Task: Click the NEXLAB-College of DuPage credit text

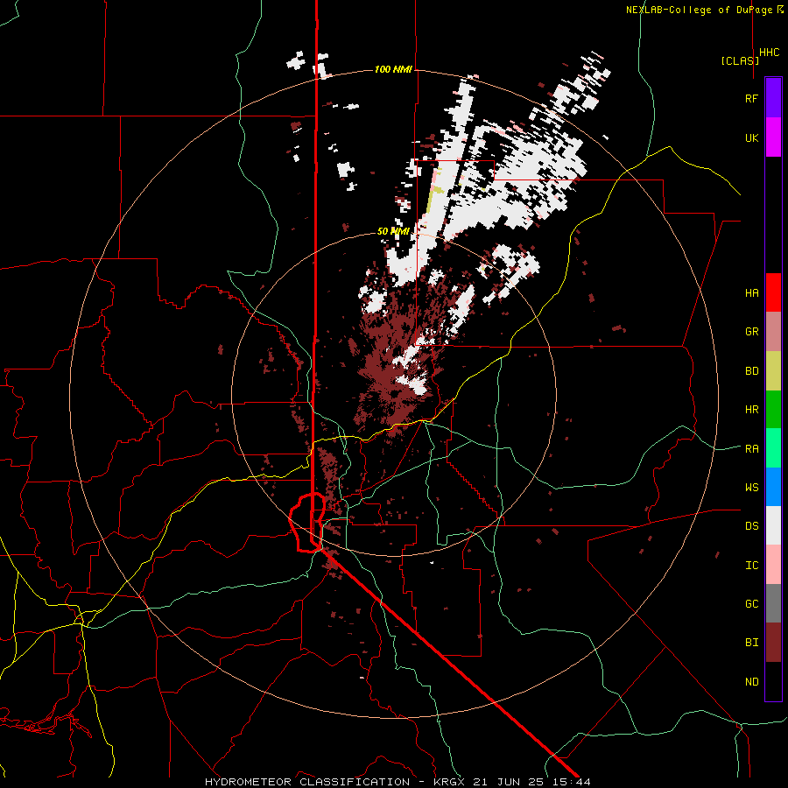Action: coord(699,10)
